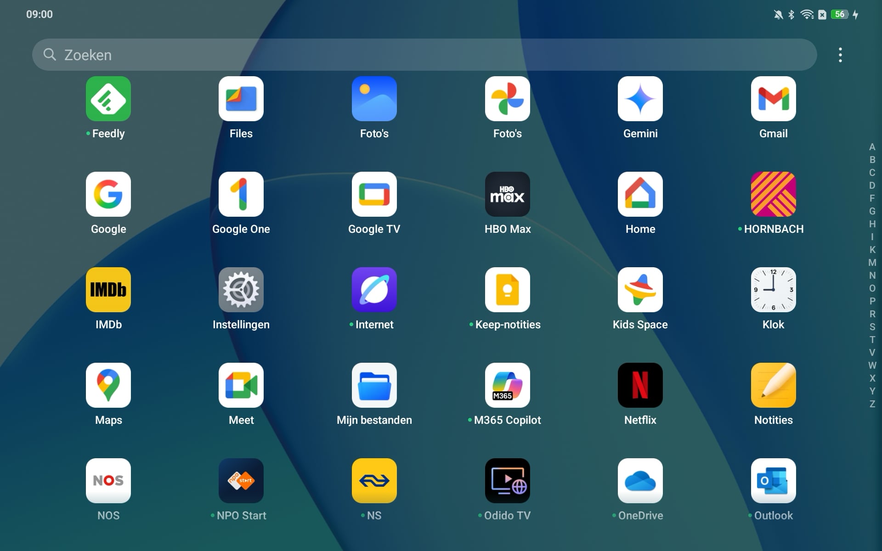Jump to letter Z in index
Image resolution: width=882 pixels, height=551 pixels.
tap(872, 404)
